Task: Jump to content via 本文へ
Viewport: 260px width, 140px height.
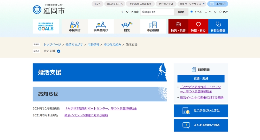Action: [97, 4]
